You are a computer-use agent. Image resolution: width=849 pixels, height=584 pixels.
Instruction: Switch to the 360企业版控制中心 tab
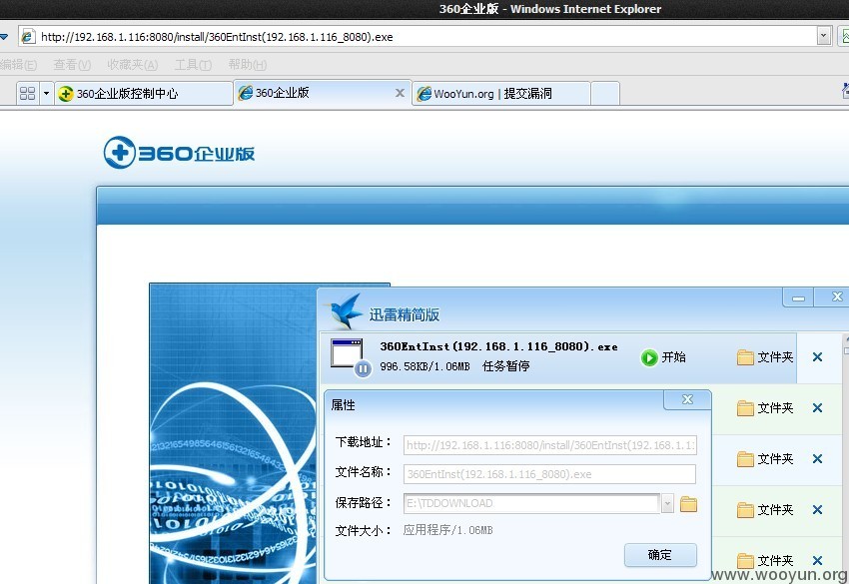[x=144, y=93]
